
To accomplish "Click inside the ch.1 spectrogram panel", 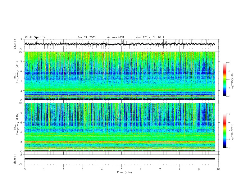I will 120,76.
